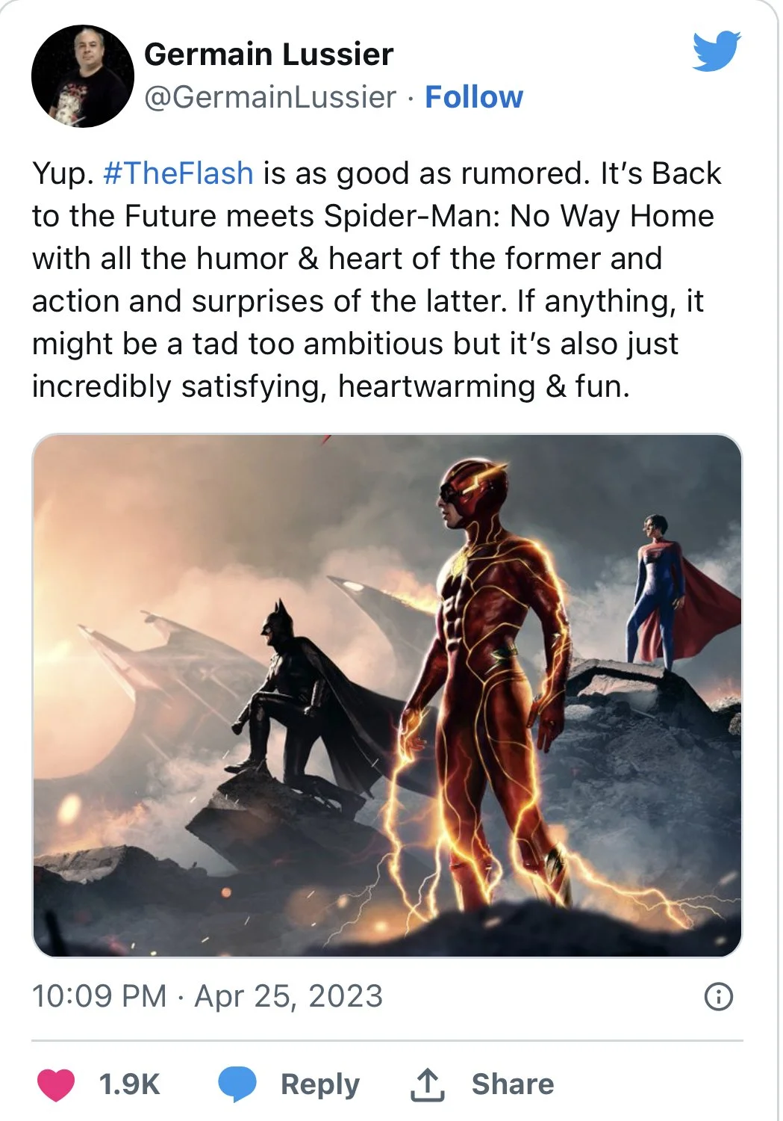Image resolution: width=783 pixels, height=1121 pixels.
Task: Click the Share text label
Action: [x=513, y=1084]
